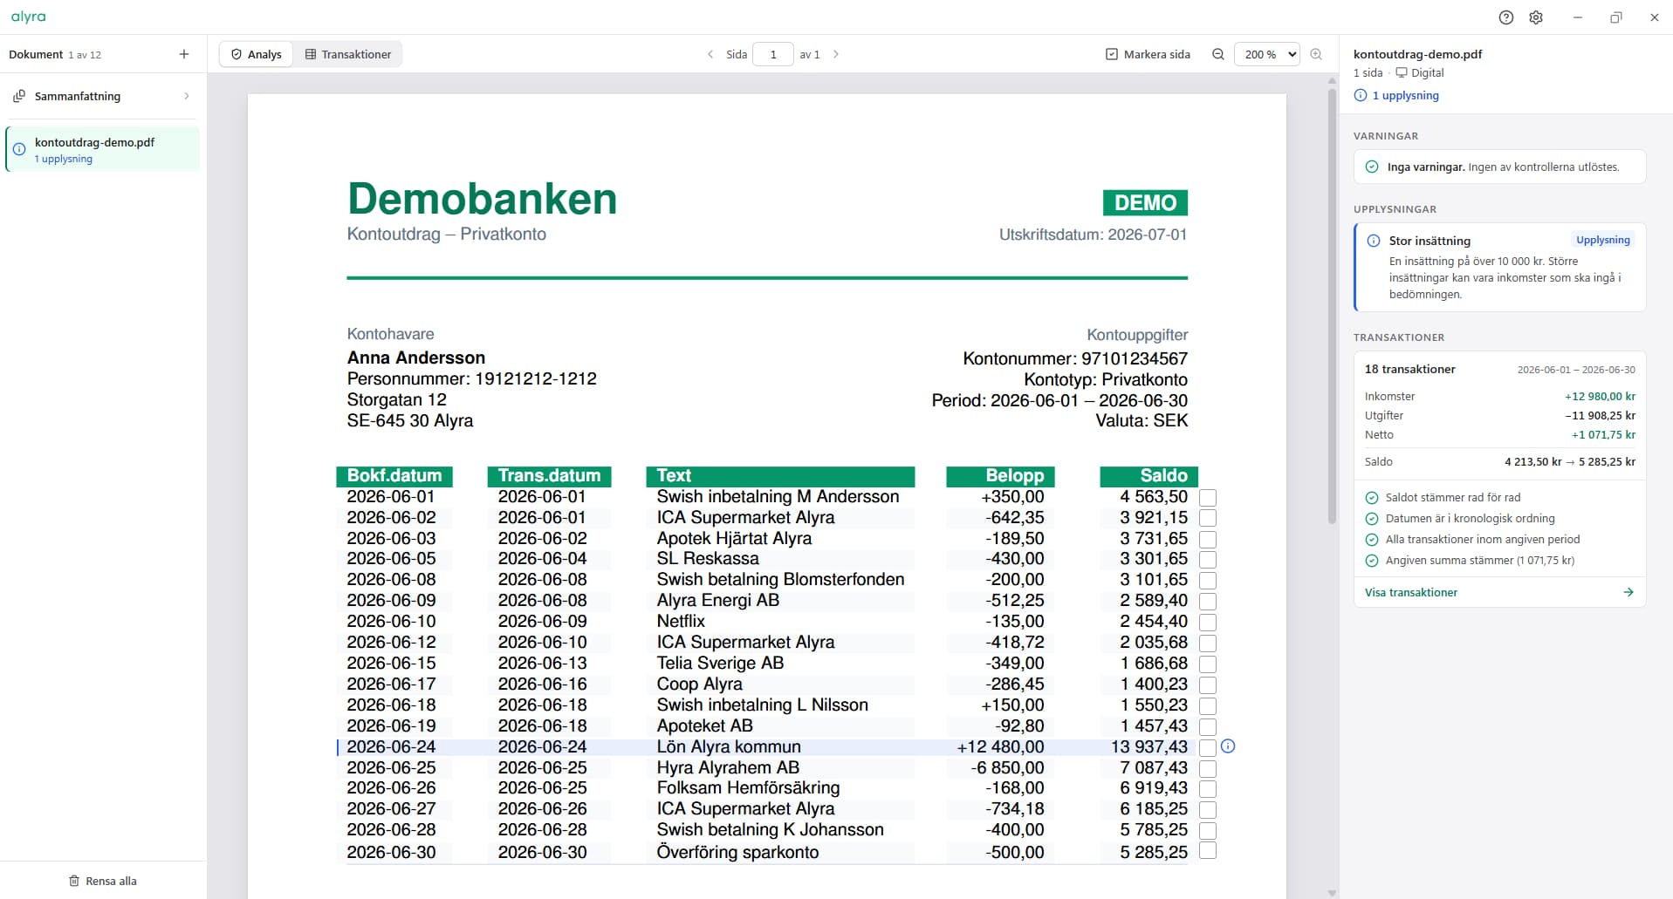Check the box for Hyra Alyrahem AB row
1673x899 pixels.
click(x=1208, y=769)
